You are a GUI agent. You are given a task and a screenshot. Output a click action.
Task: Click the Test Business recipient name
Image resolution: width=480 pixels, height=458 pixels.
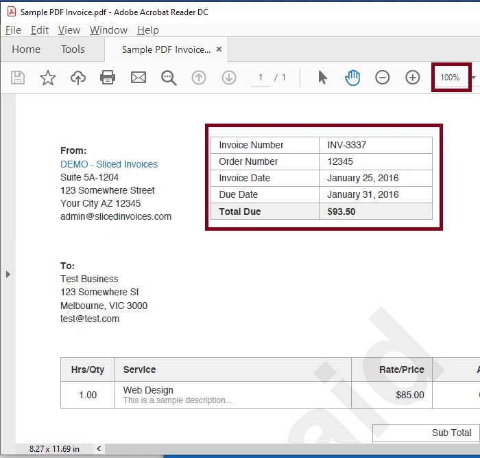pos(89,279)
